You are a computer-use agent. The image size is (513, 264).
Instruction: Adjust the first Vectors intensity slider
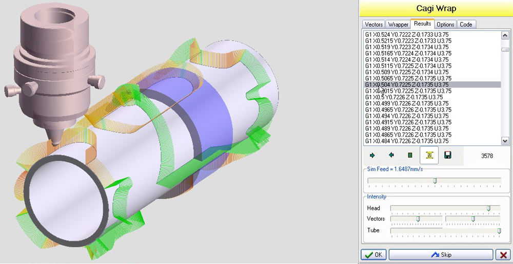click(418, 218)
